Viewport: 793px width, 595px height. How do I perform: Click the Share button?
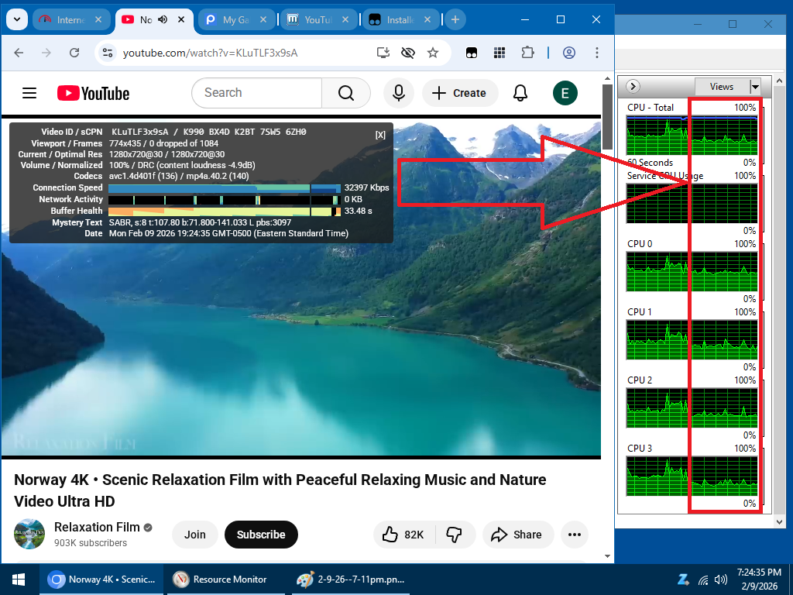coord(517,535)
